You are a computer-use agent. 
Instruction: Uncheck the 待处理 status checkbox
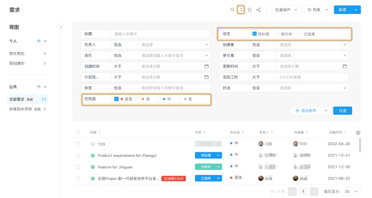[x=254, y=34]
